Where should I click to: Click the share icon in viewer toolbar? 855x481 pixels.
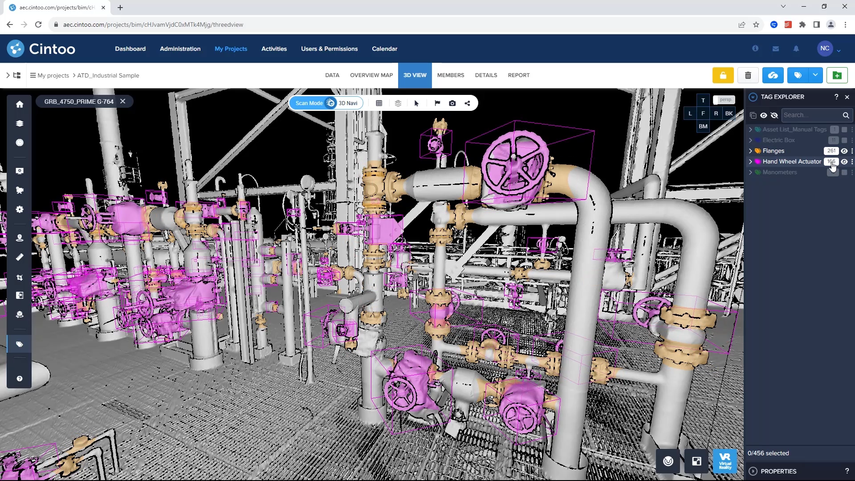pyautogui.click(x=468, y=103)
